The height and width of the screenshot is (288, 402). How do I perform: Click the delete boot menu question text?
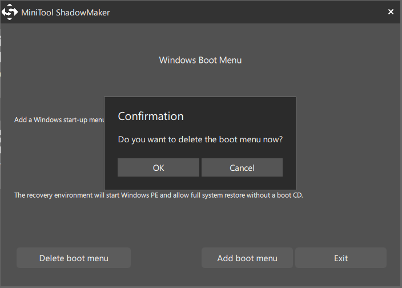pos(200,139)
